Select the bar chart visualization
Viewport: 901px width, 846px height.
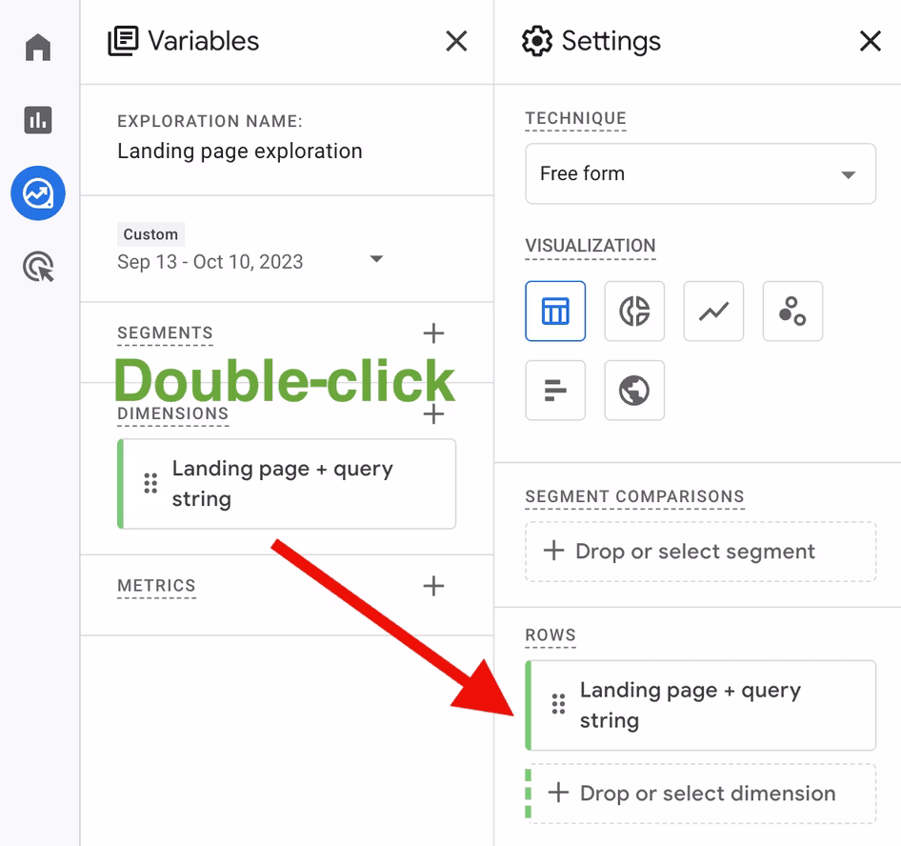click(555, 391)
